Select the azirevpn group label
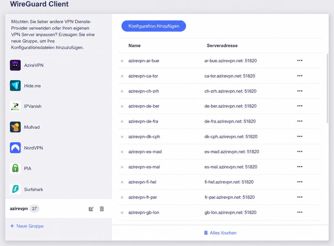 coord(19,209)
